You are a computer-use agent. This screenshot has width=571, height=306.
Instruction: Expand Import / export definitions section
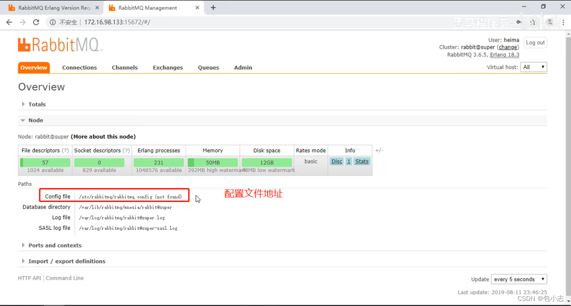tap(67, 261)
